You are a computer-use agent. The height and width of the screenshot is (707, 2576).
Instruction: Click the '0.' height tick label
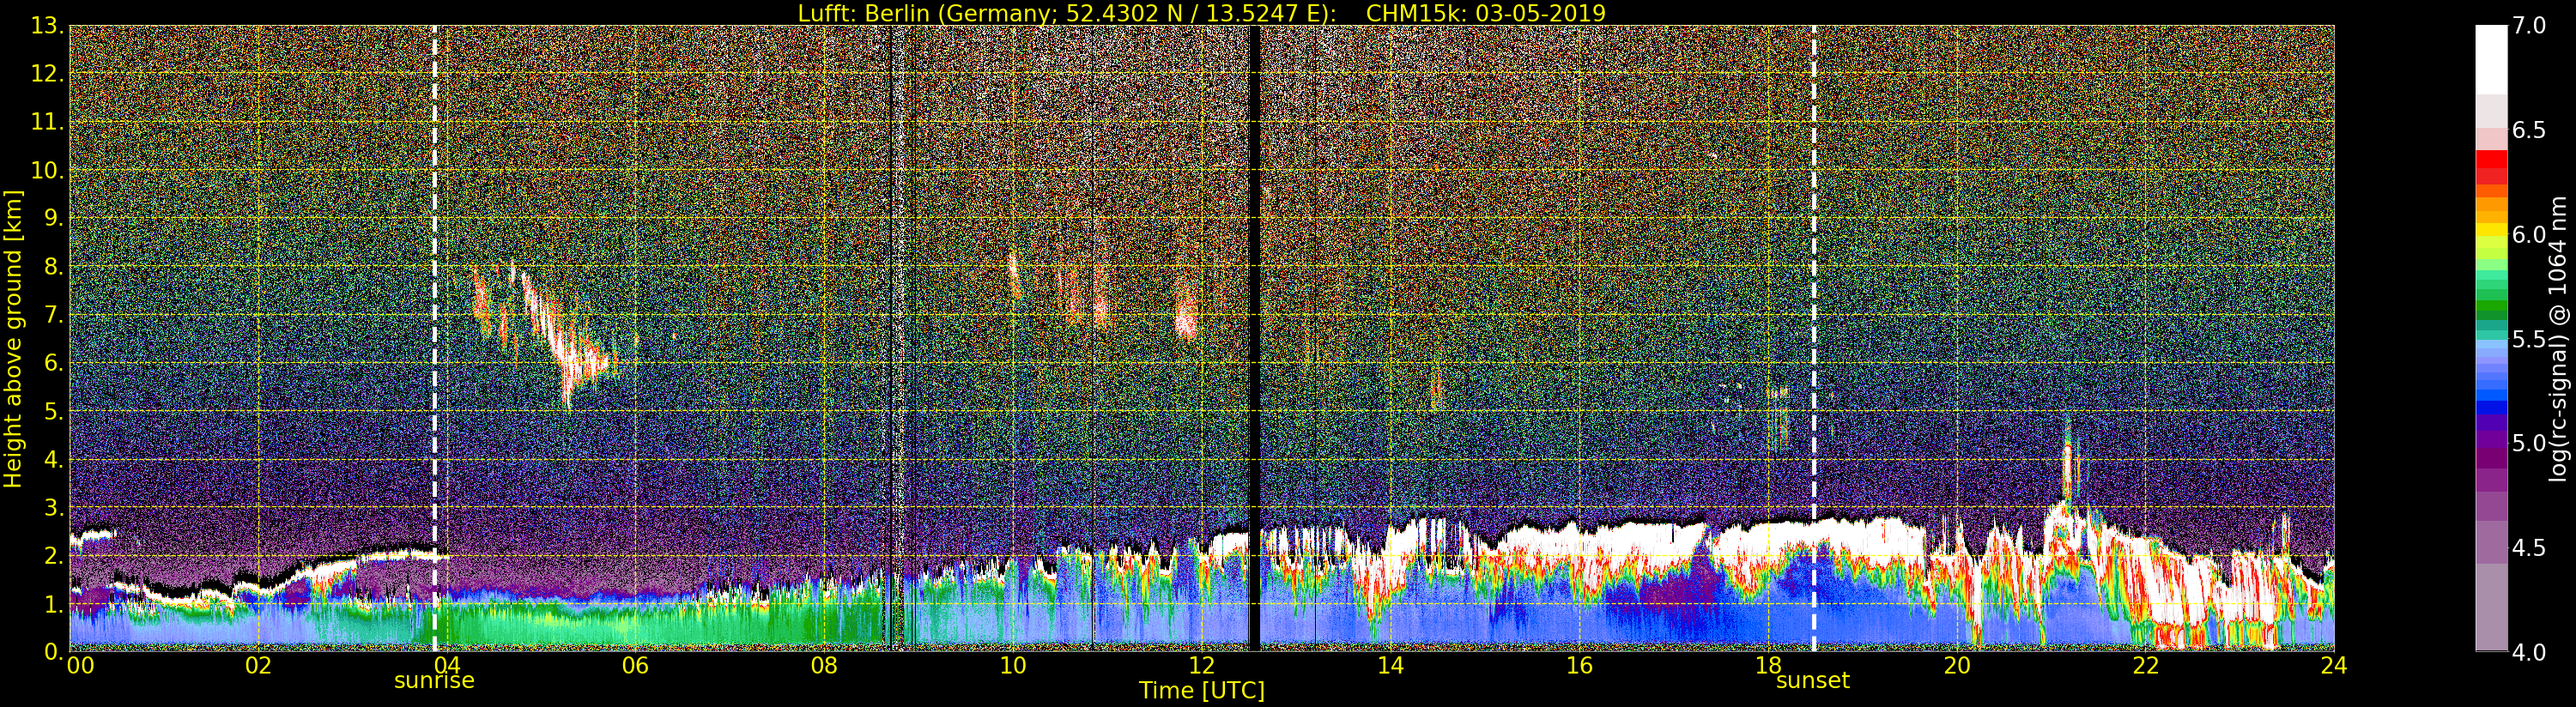click(x=54, y=651)
